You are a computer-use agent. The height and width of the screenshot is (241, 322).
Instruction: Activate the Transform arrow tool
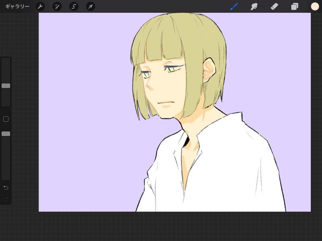point(90,6)
